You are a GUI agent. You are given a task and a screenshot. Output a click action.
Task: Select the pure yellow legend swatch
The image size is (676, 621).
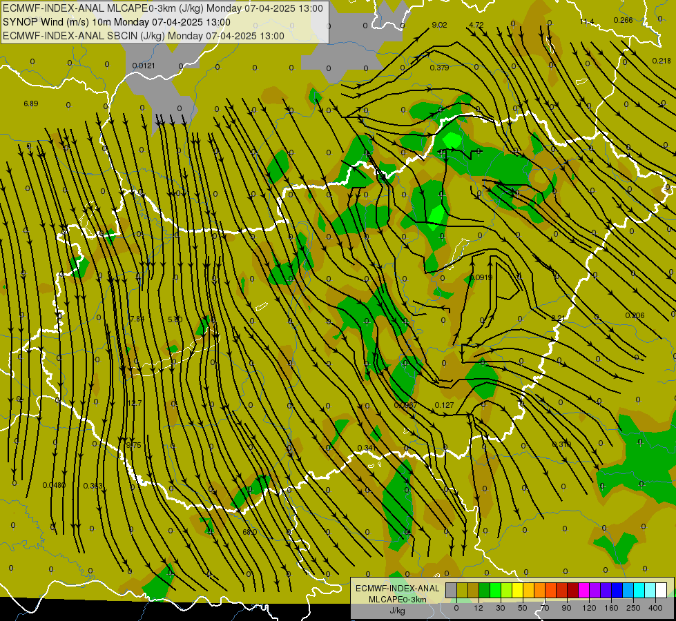point(518,590)
